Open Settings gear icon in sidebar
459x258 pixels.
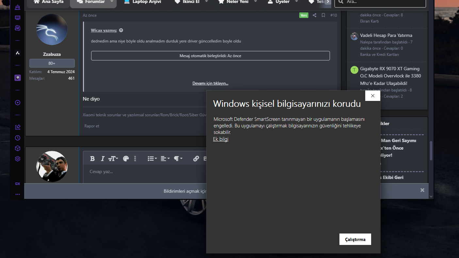coord(18,159)
